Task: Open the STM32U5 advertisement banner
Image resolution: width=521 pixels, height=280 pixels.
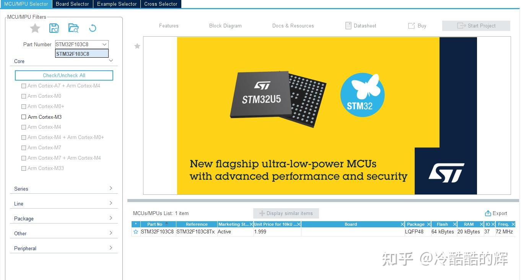Action: click(327, 115)
